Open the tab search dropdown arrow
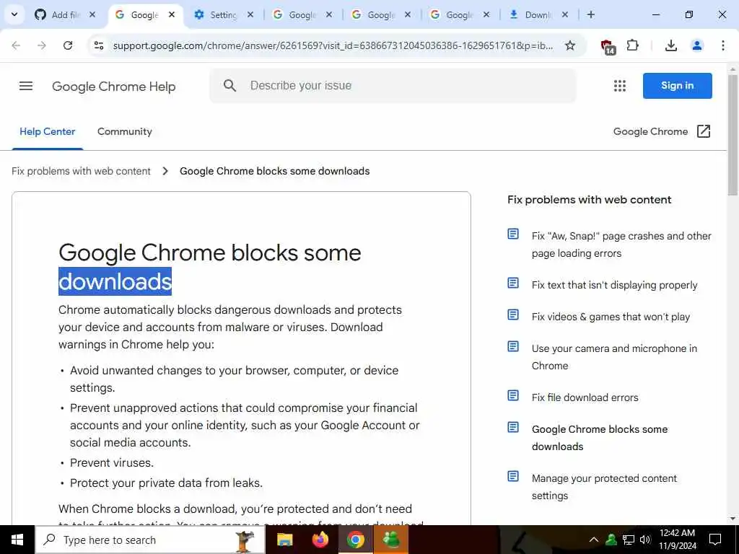This screenshot has width=739, height=554. point(14,14)
